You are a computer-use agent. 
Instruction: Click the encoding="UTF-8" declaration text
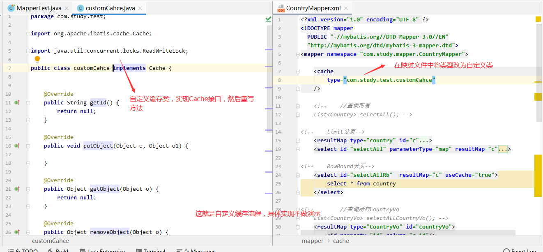pos(393,20)
